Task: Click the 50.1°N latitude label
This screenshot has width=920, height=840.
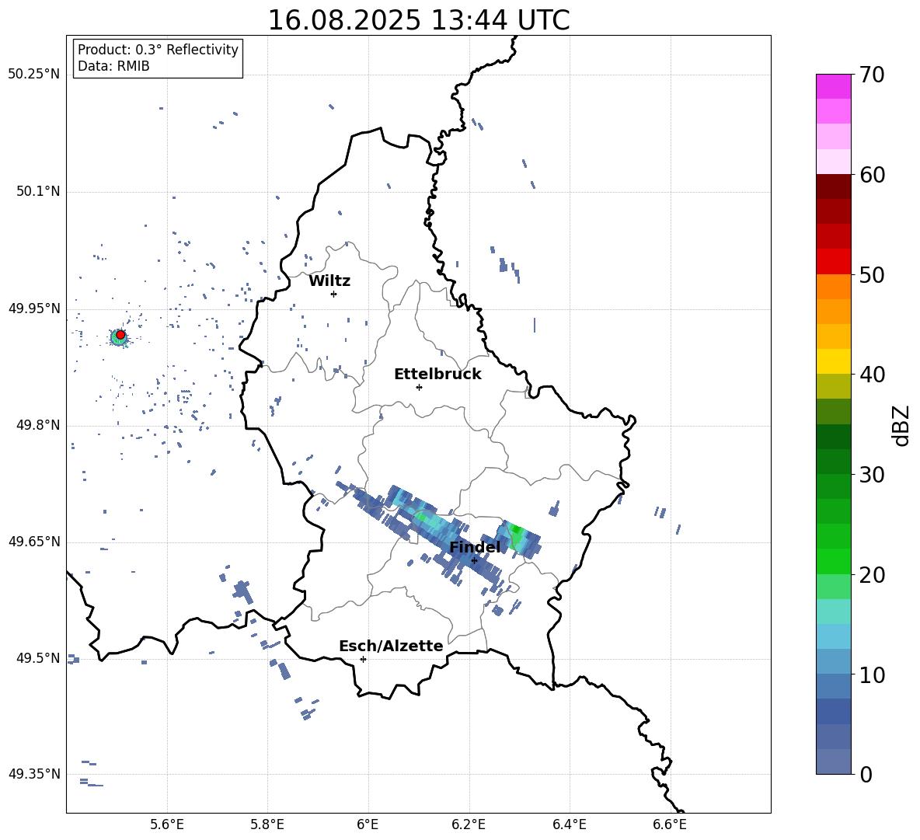Action: pyautogui.click(x=38, y=191)
